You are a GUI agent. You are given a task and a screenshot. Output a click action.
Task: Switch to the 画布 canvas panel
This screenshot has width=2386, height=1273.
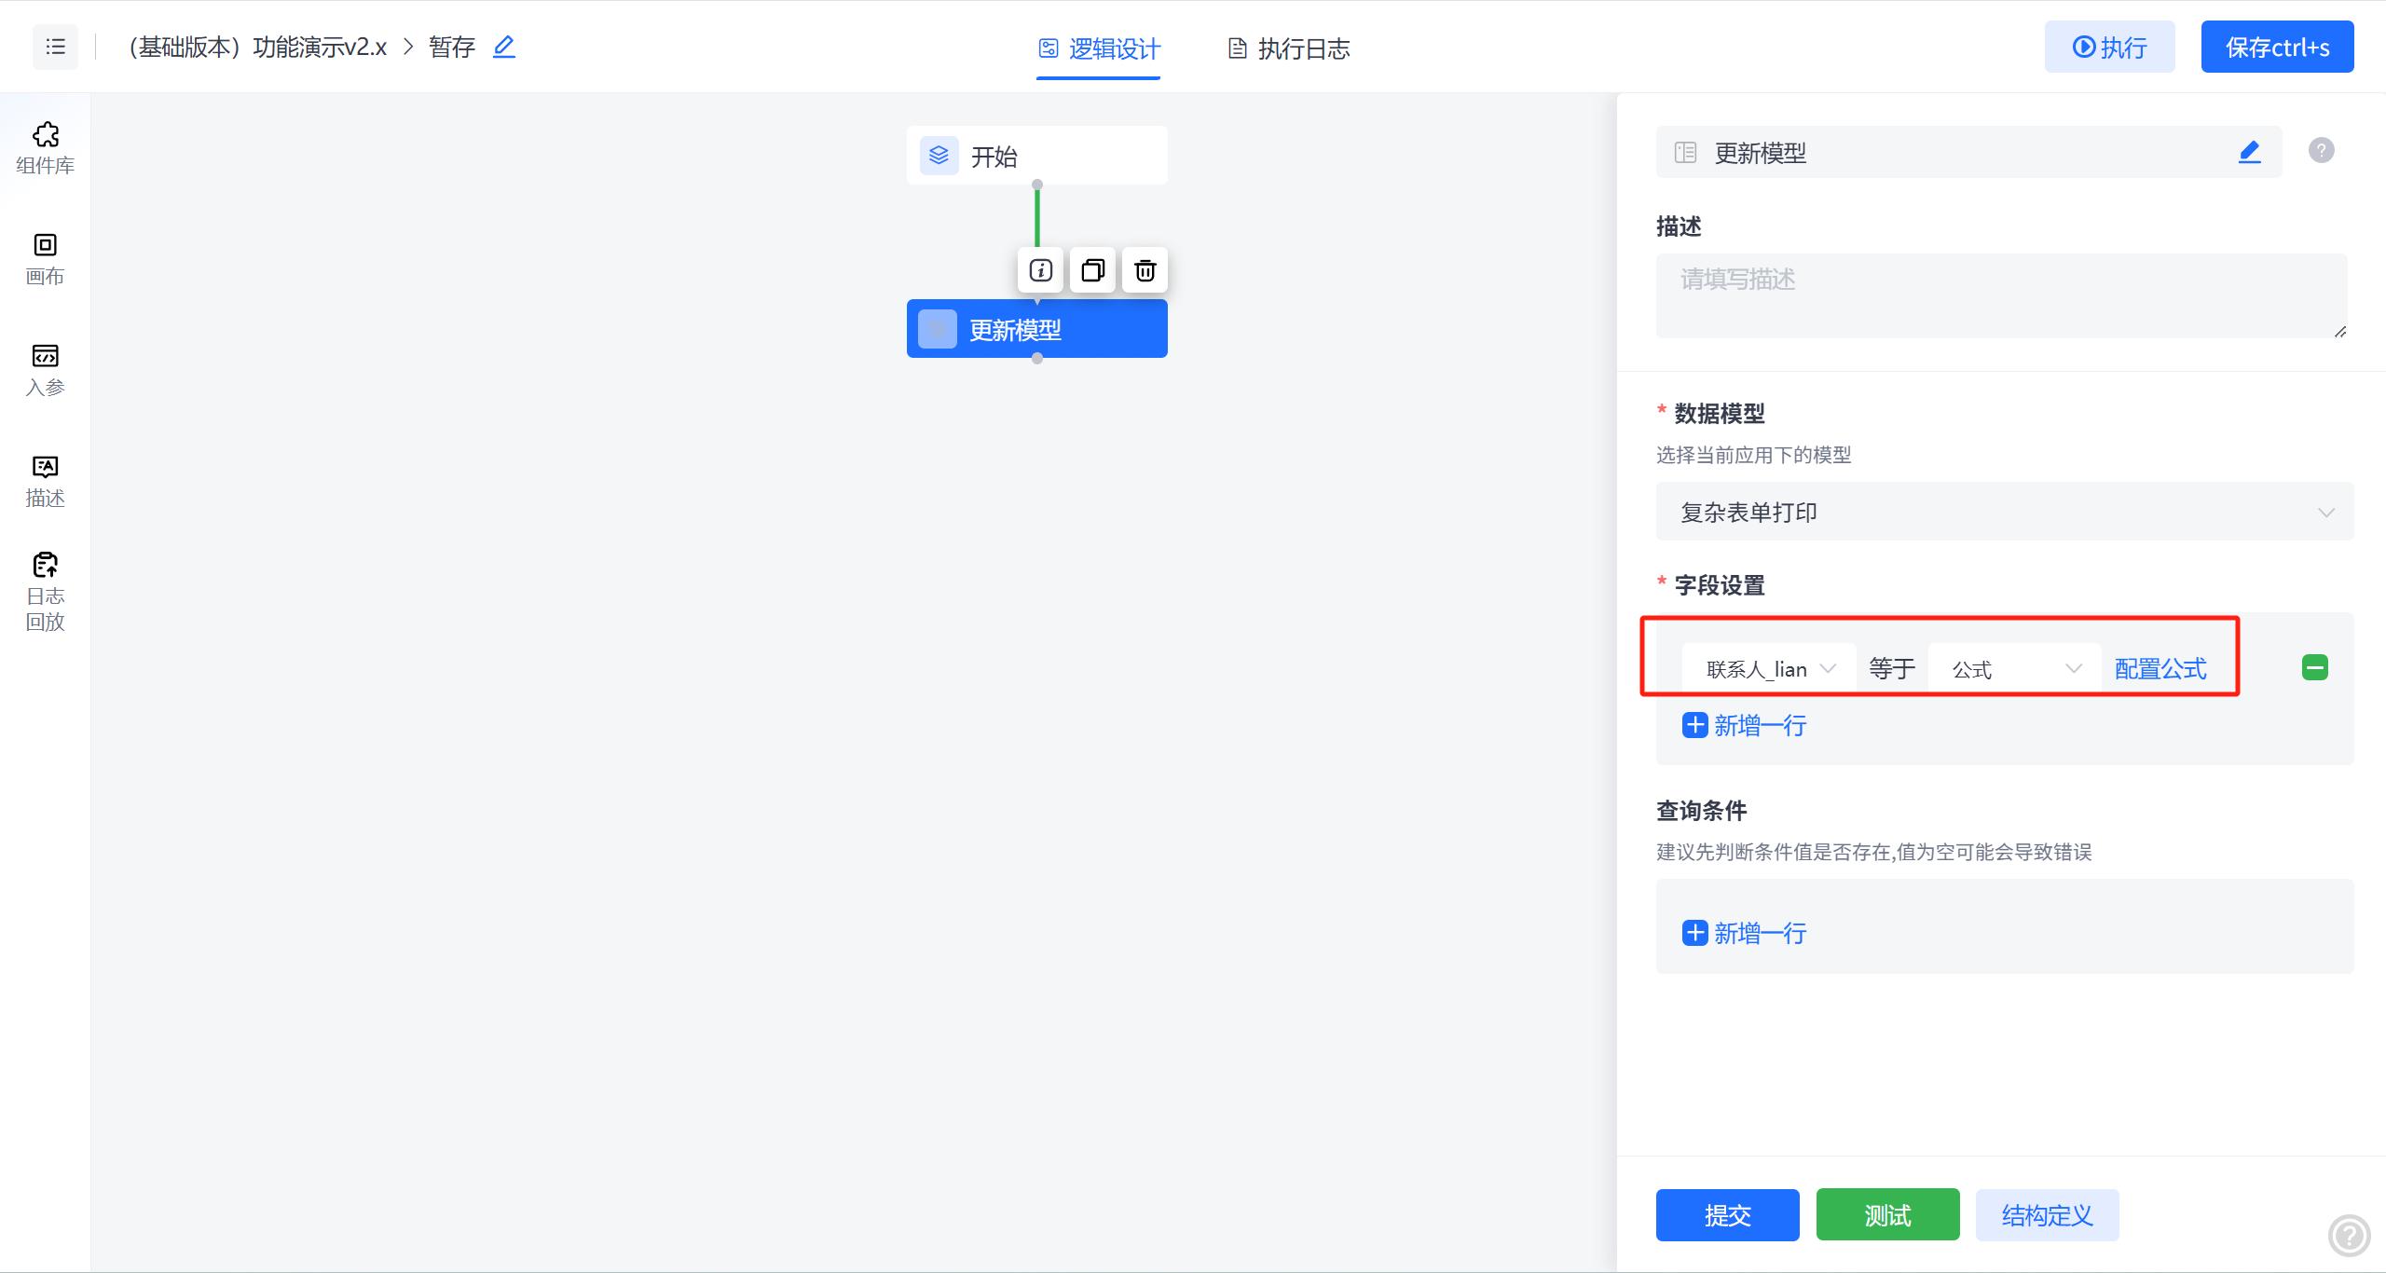[x=44, y=258]
